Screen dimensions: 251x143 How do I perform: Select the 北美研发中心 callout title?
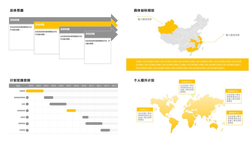[145, 110]
